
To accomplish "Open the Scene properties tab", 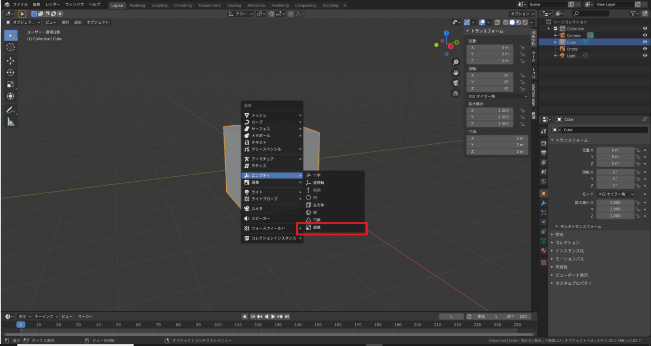I will [544, 172].
